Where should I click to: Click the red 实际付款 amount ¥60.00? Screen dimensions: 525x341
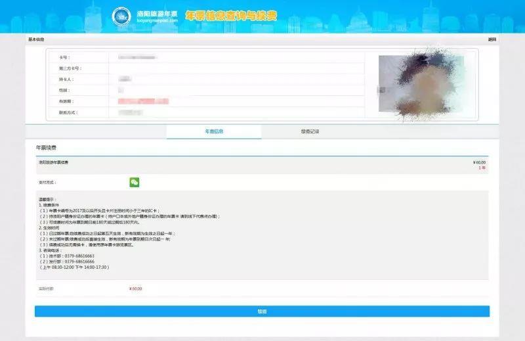pyautogui.click(x=135, y=288)
